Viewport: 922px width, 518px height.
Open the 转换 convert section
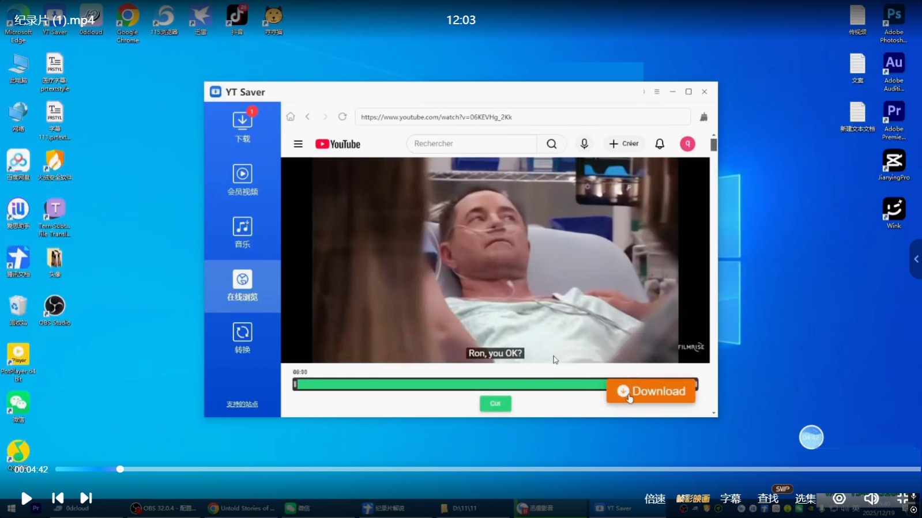tap(242, 338)
